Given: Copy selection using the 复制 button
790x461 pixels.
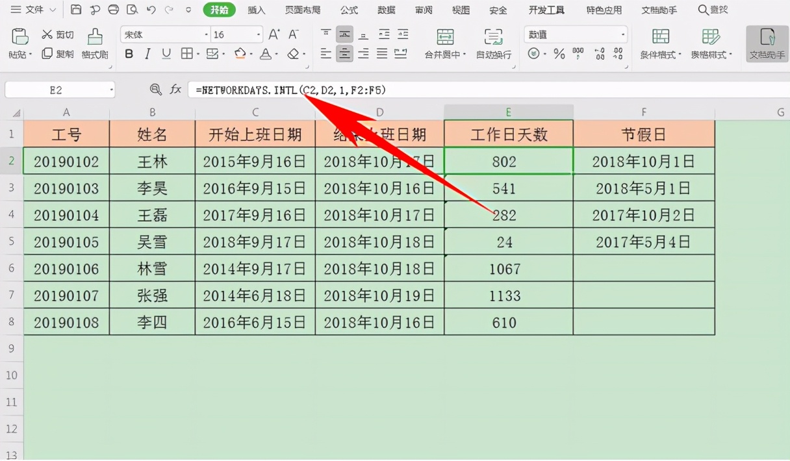Looking at the screenshot, I should tap(57, 54).
